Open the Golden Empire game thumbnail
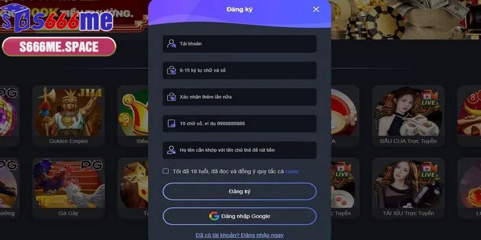Image resolution: width=481 pixels, height=240 pixels. (69, 116)
